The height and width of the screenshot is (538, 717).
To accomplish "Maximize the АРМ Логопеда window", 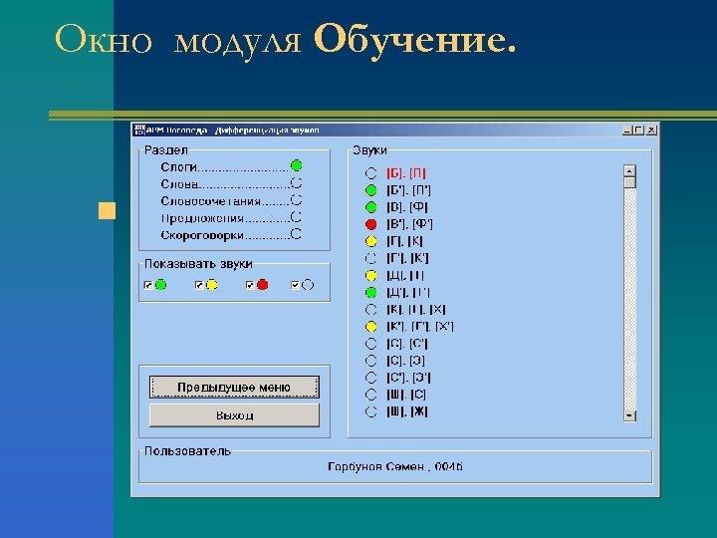I will 638,130.
